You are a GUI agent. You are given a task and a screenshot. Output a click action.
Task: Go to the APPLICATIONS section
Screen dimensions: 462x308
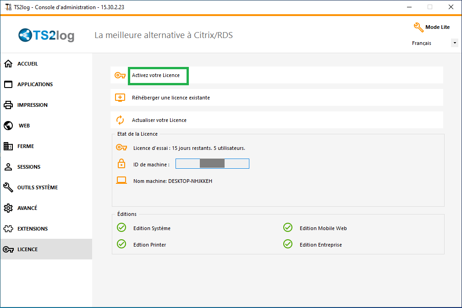tap(46, 84)
